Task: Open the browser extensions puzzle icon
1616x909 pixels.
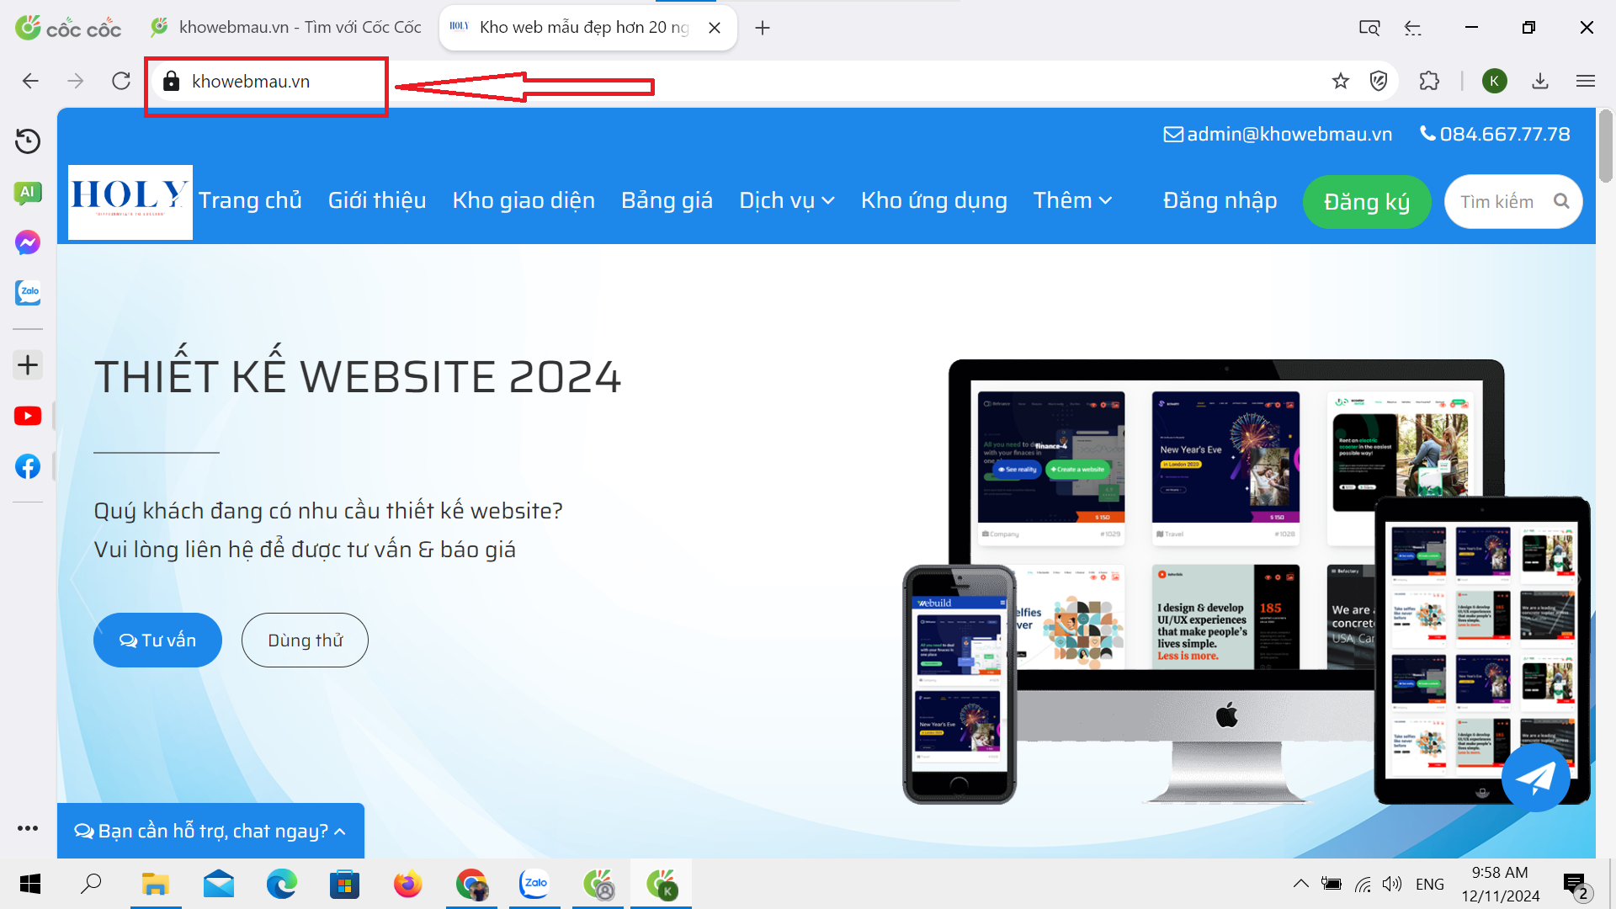Action: 1429,81
